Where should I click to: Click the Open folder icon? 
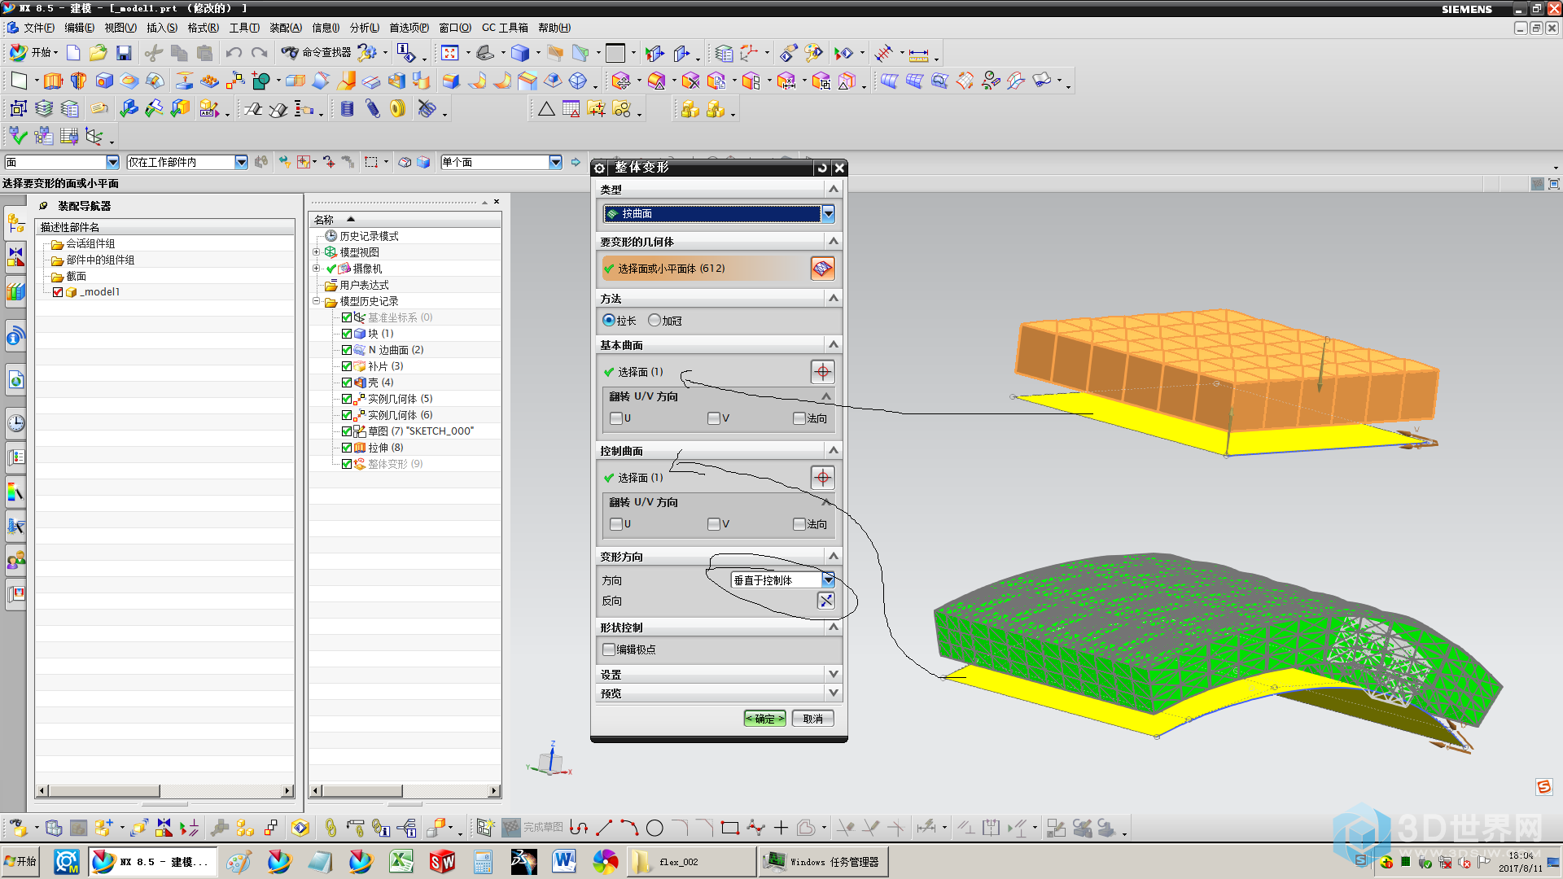click(99, 53)
